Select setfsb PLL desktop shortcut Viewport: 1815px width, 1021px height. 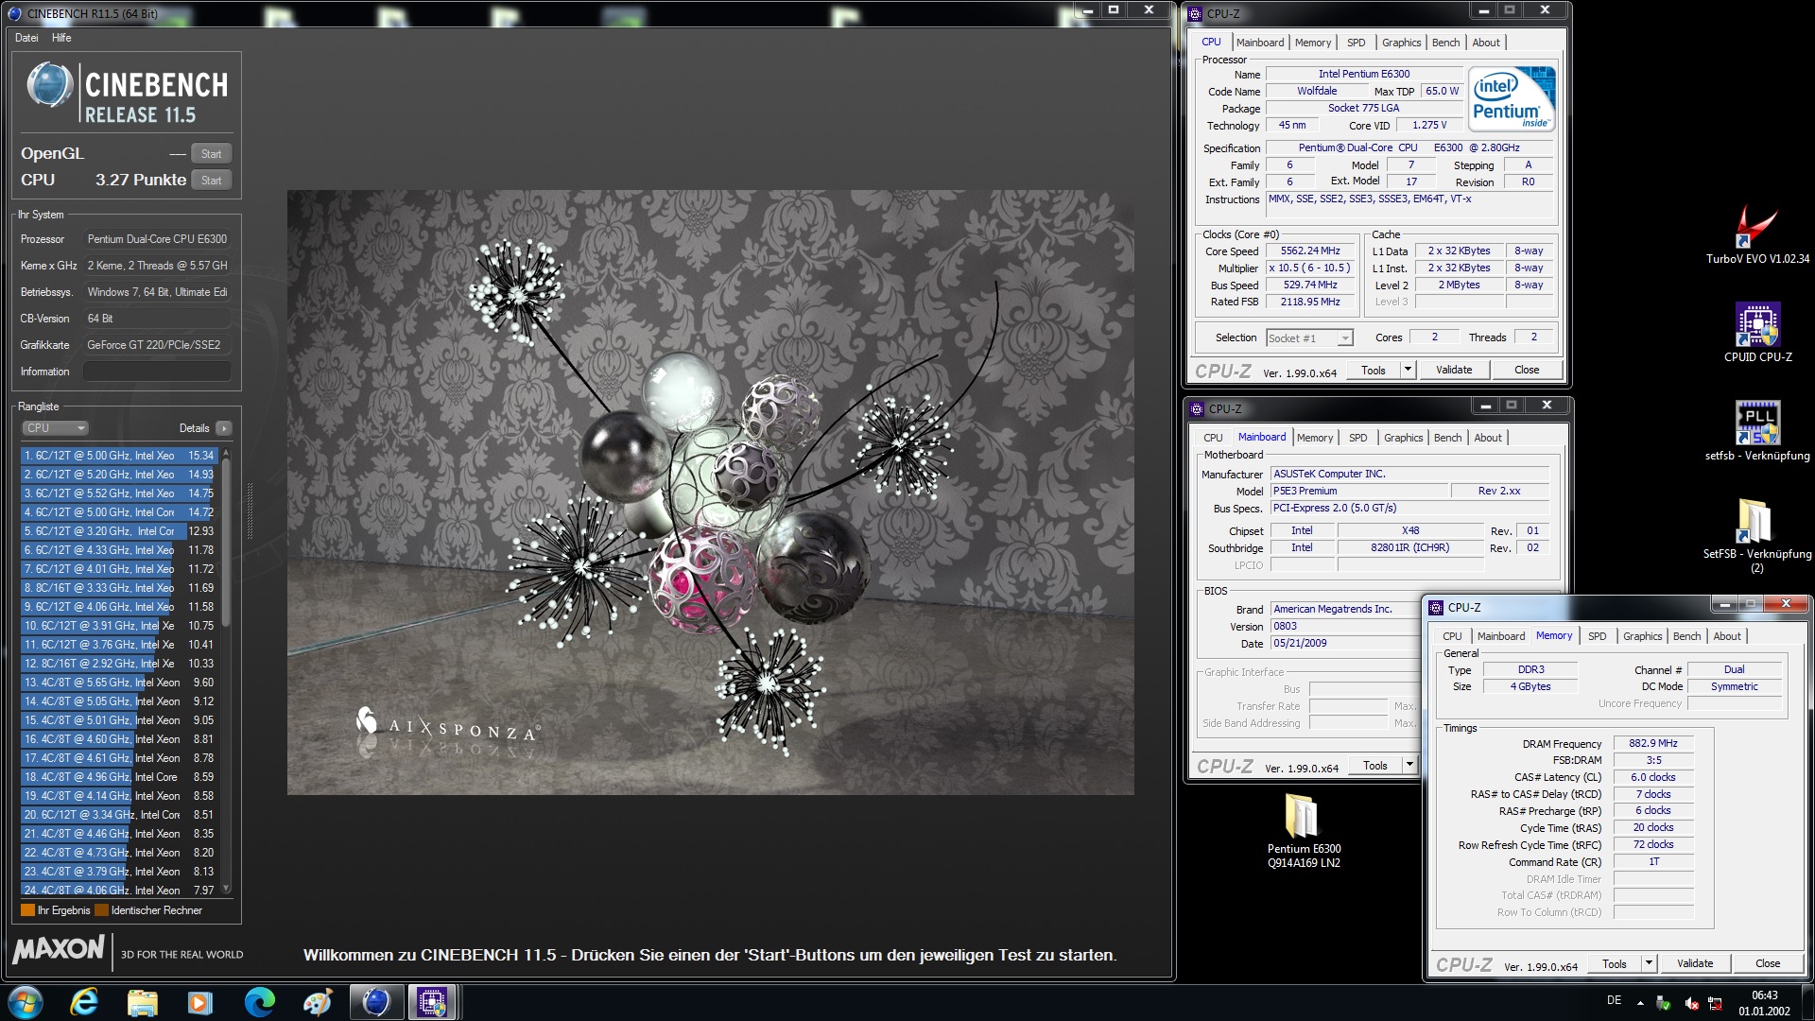(1757, 431)
